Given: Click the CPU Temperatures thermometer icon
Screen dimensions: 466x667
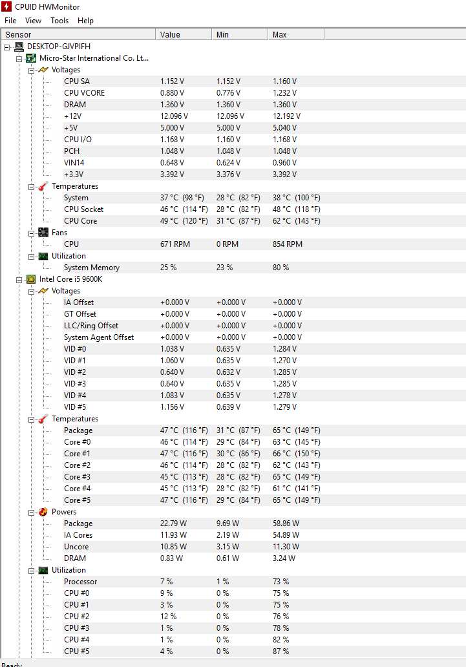Looking at the screenshot, I should [x=43, y=419].
